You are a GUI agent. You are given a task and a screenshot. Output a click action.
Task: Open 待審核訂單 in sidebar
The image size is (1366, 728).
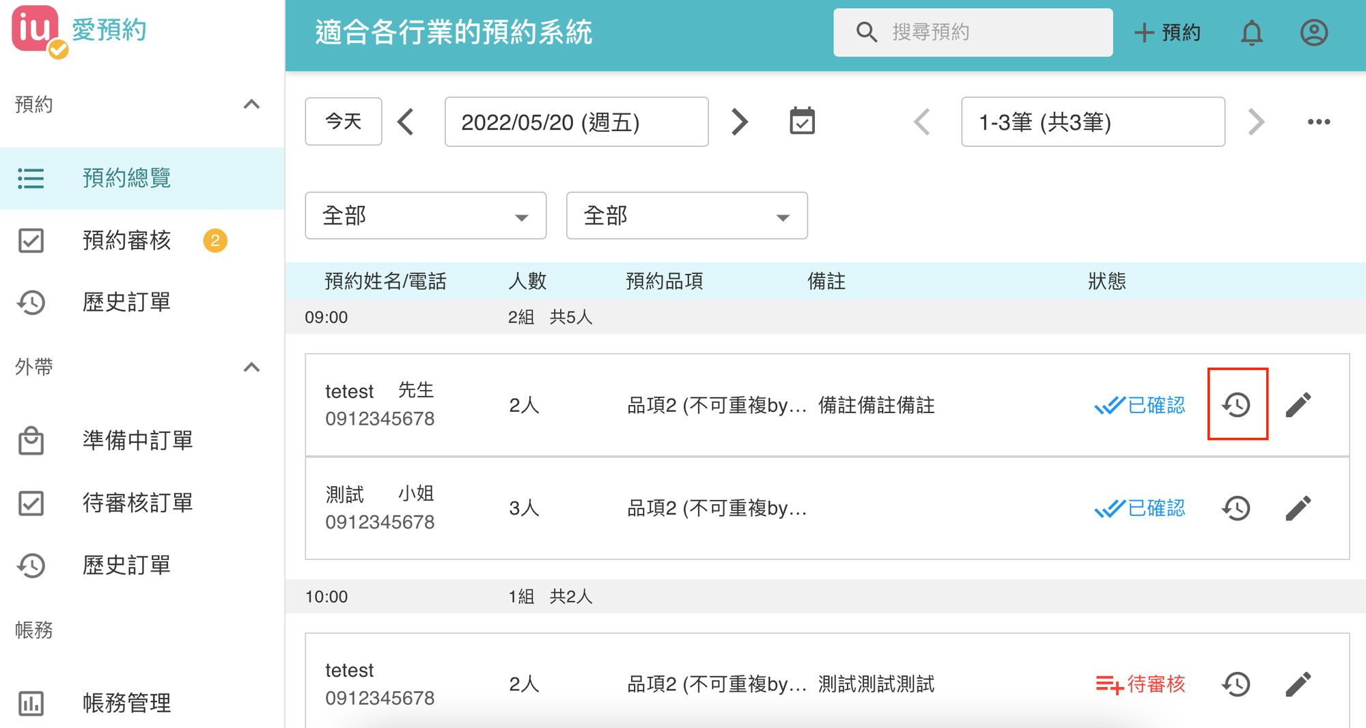coord(142,503)
